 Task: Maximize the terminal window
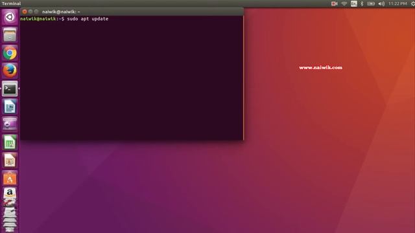click(36, 12)
